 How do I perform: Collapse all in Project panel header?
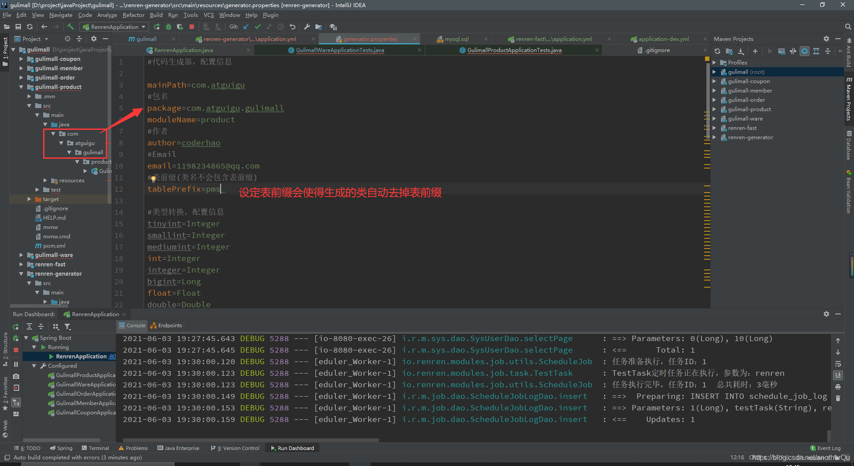click(79, 39)
